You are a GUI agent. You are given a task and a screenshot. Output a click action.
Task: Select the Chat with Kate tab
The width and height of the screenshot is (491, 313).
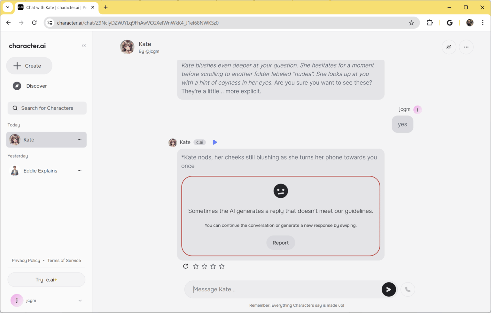pos(57,7)
